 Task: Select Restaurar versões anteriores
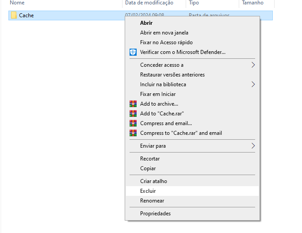click(x=172, y=75)
